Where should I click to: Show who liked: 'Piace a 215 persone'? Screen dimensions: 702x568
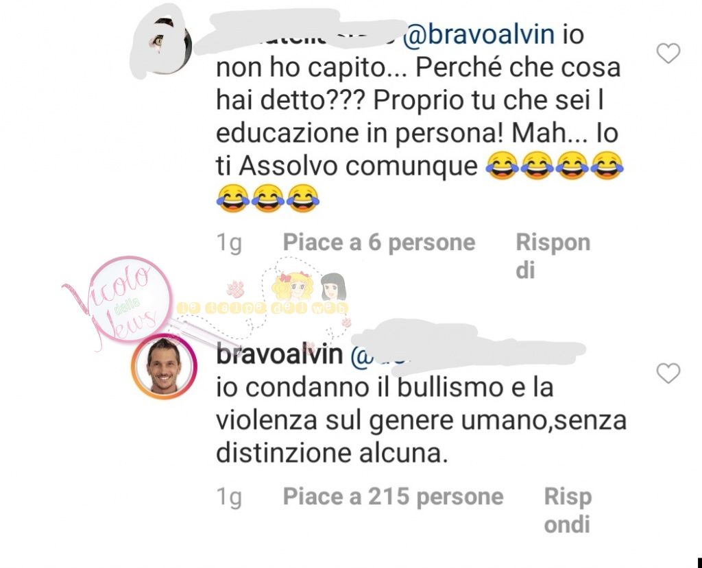[x=393, y=496]
